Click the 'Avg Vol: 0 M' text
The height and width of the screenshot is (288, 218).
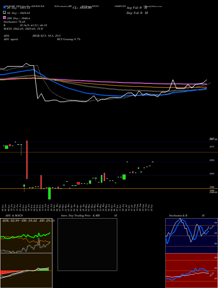[137, 8]
